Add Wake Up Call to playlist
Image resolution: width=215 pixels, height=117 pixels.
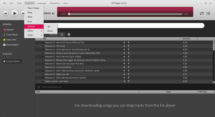click(124, 74)
